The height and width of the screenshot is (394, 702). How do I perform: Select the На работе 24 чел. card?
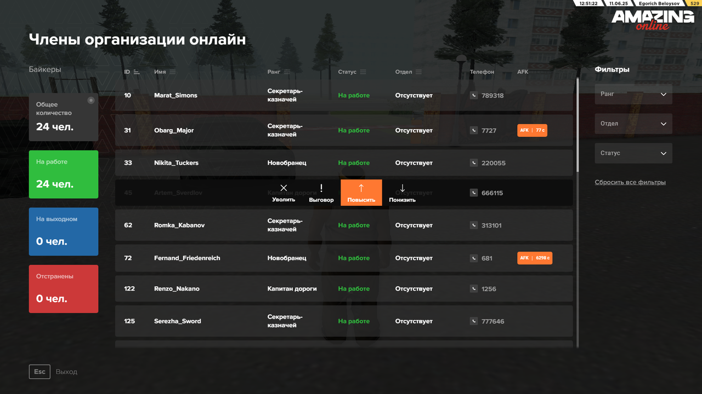click(x=64, y=175)
